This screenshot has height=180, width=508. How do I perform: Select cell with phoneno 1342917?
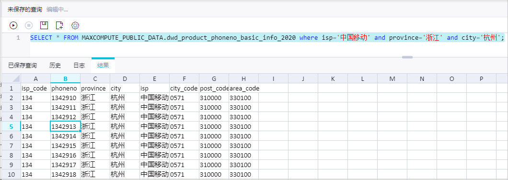tap(66, 165)
